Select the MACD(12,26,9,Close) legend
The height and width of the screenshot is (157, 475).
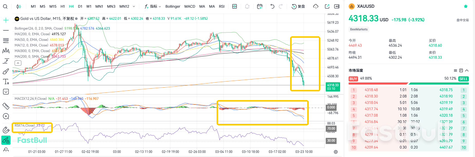click(x=31, y=99)
